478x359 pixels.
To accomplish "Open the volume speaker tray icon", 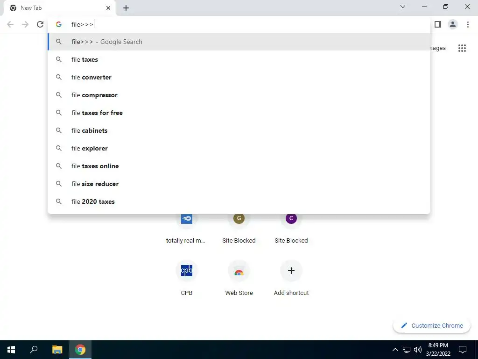I will (x=418, y=350).
